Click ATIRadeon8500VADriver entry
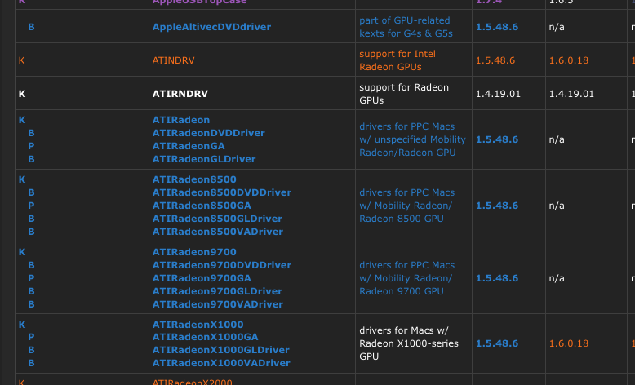635x385 pixels. pyautogui.click(x=217, y=232)
